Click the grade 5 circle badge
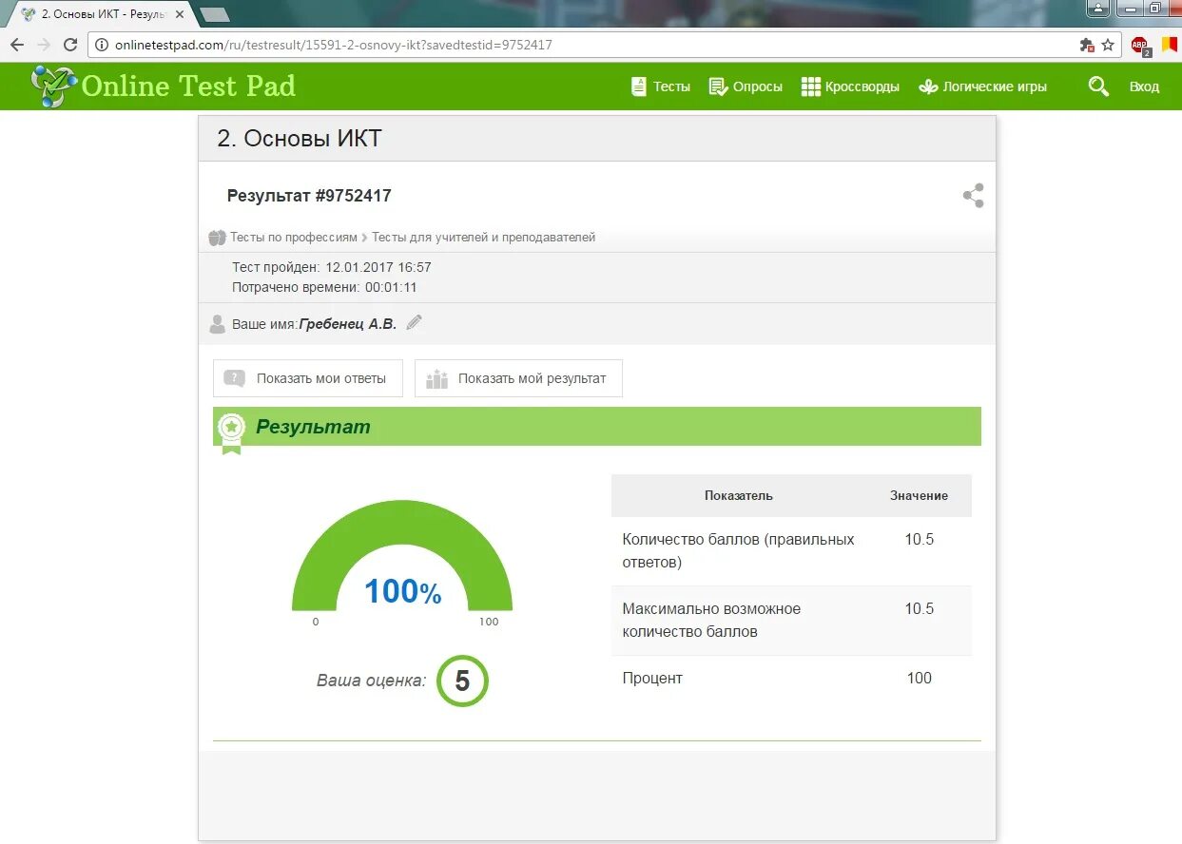This screenshot has width=1182, height=844. pos(462,681)
